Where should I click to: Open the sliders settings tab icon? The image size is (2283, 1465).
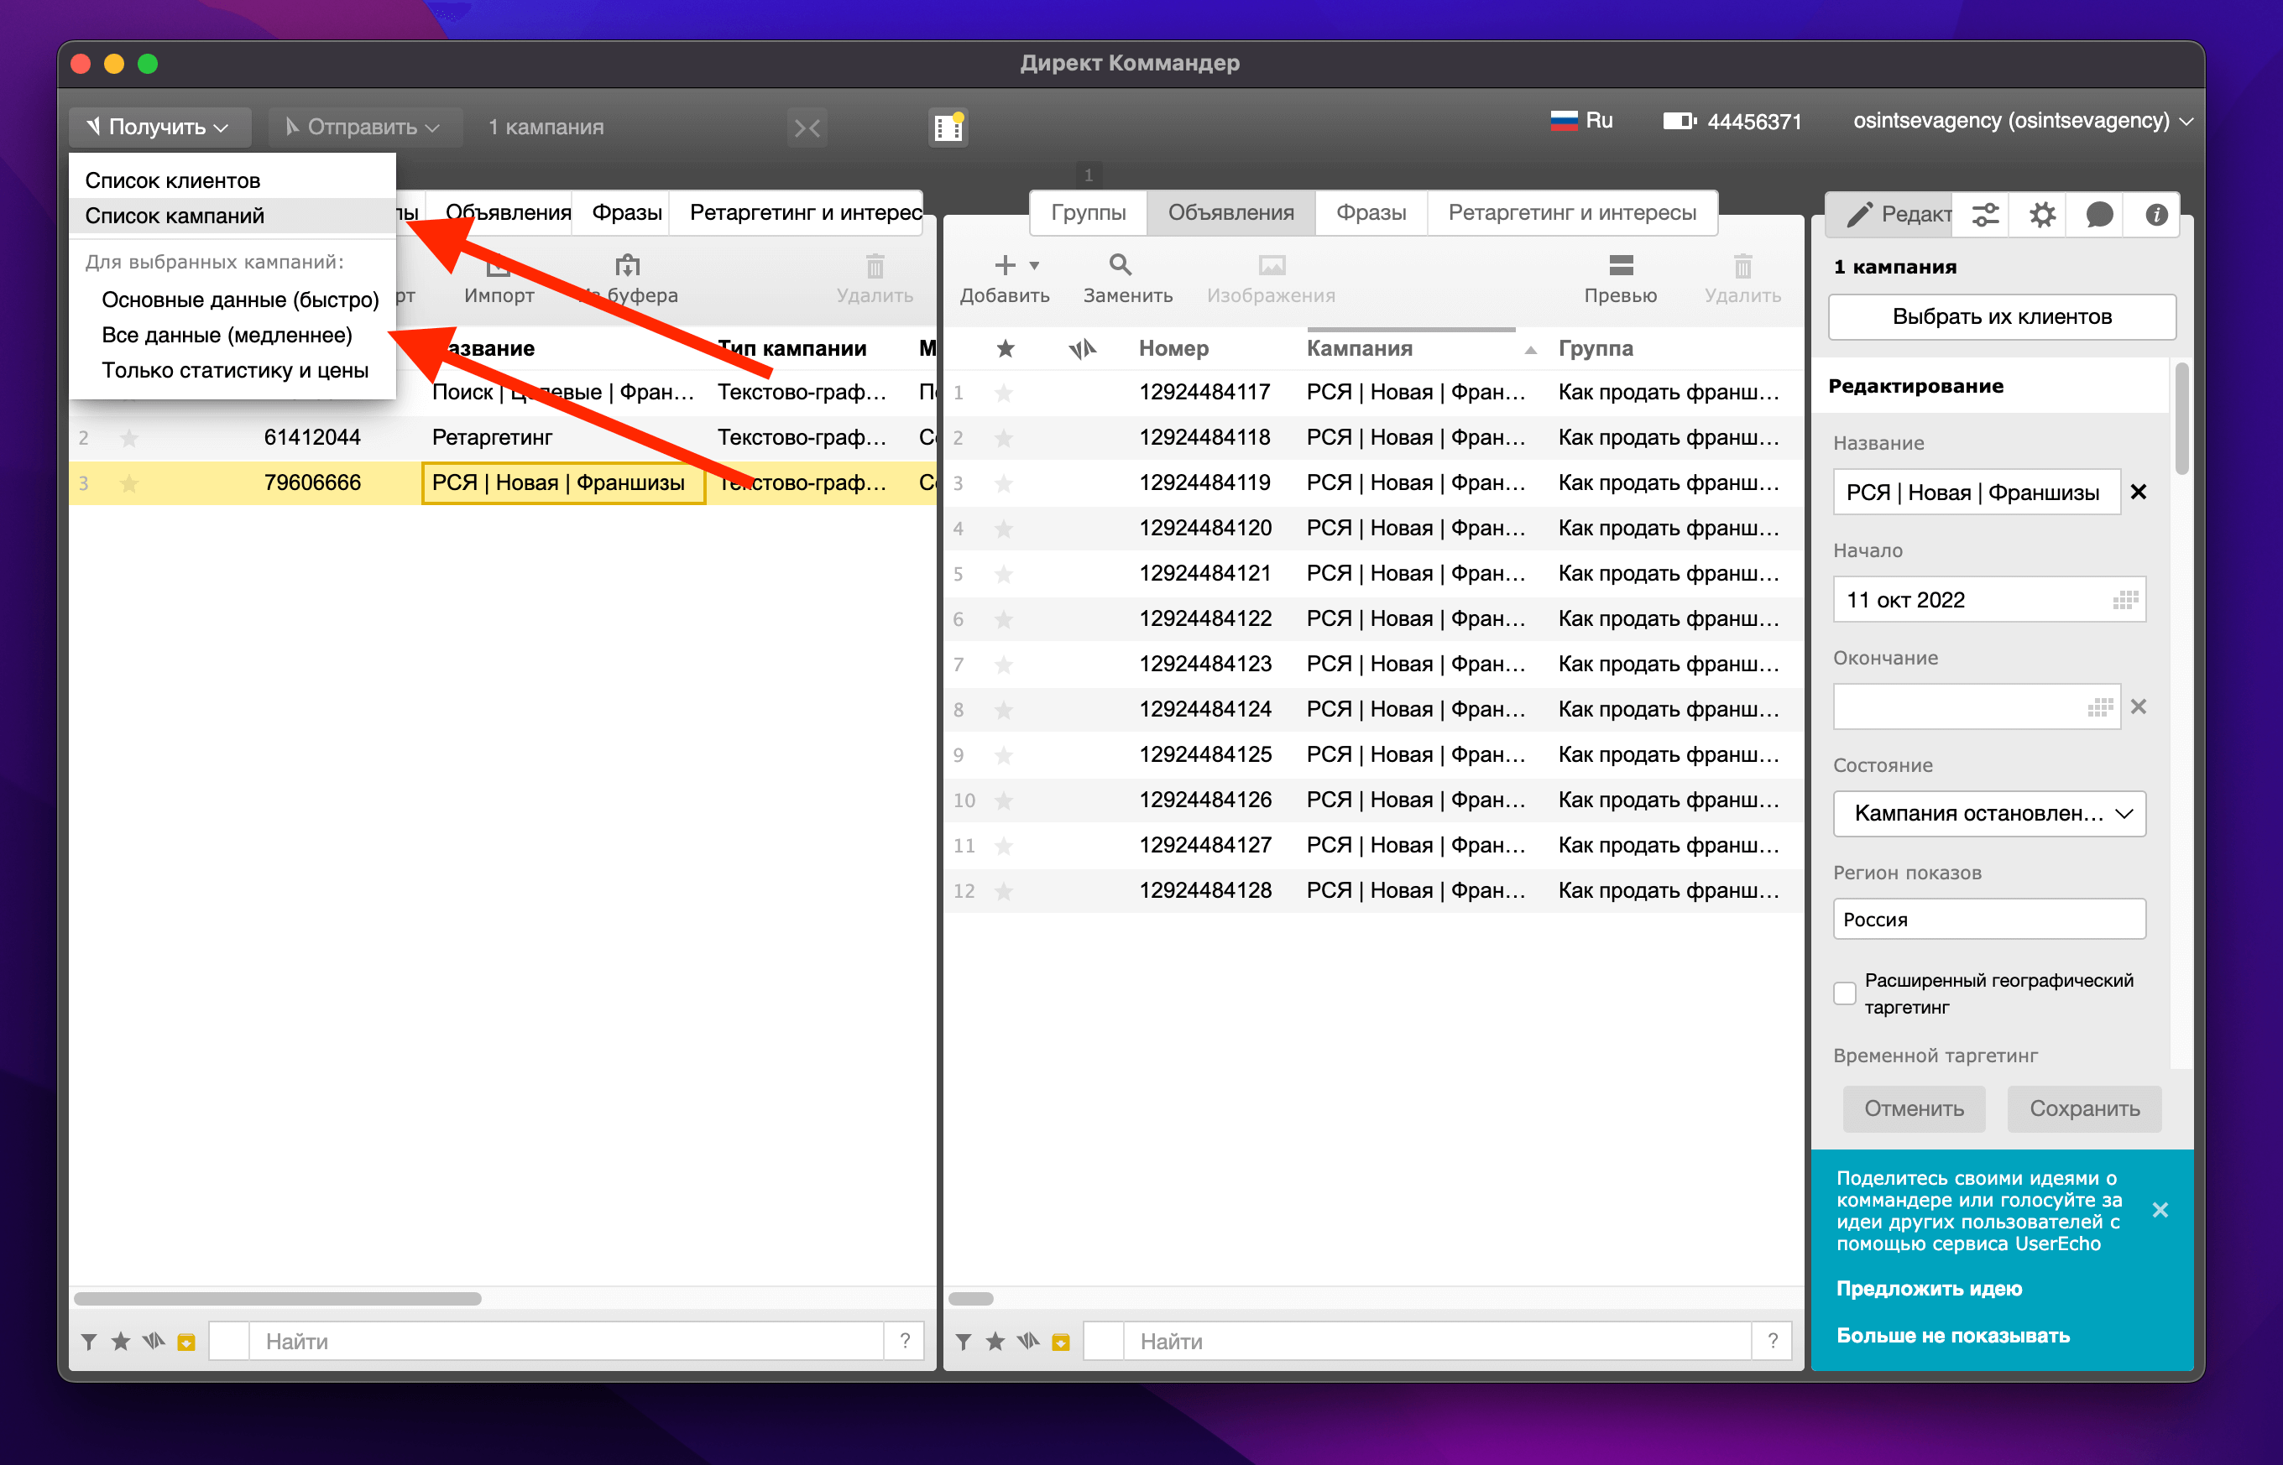[x=1984, y=215]
